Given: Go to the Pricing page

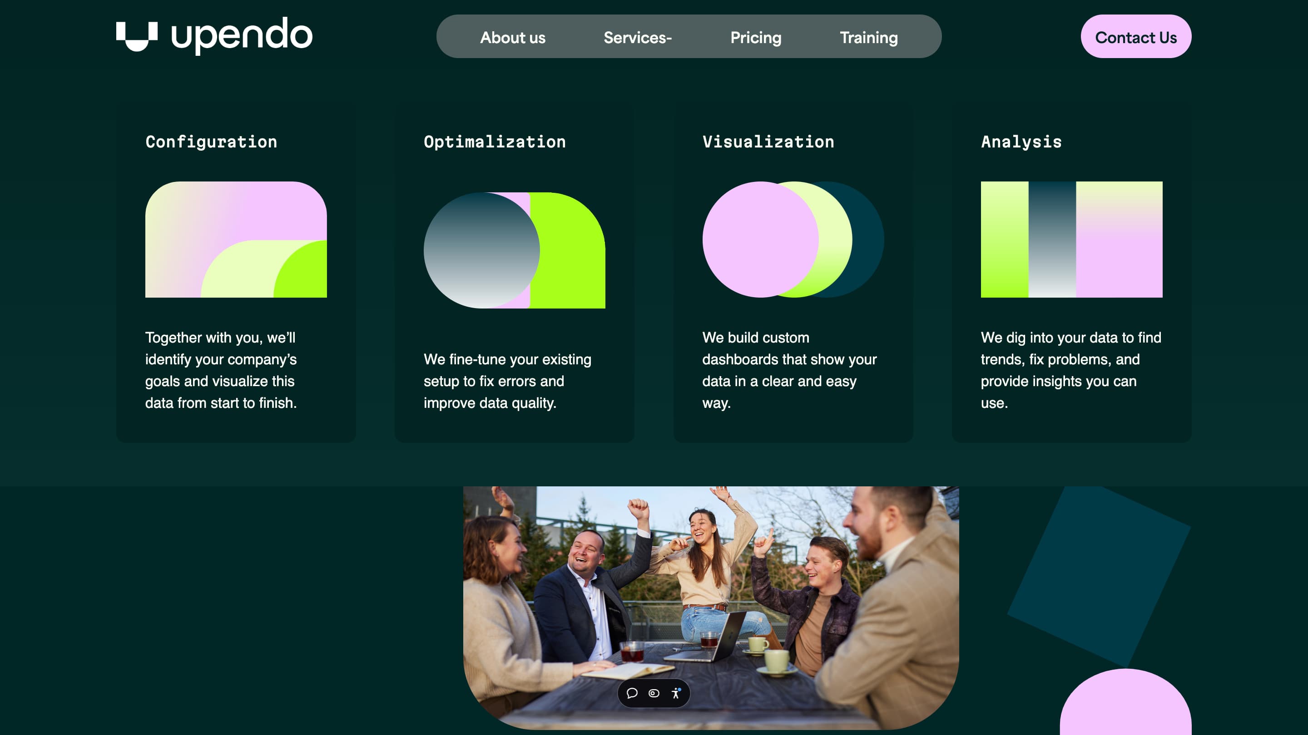Looking at the screenshot, I should [x=756, y=38].
